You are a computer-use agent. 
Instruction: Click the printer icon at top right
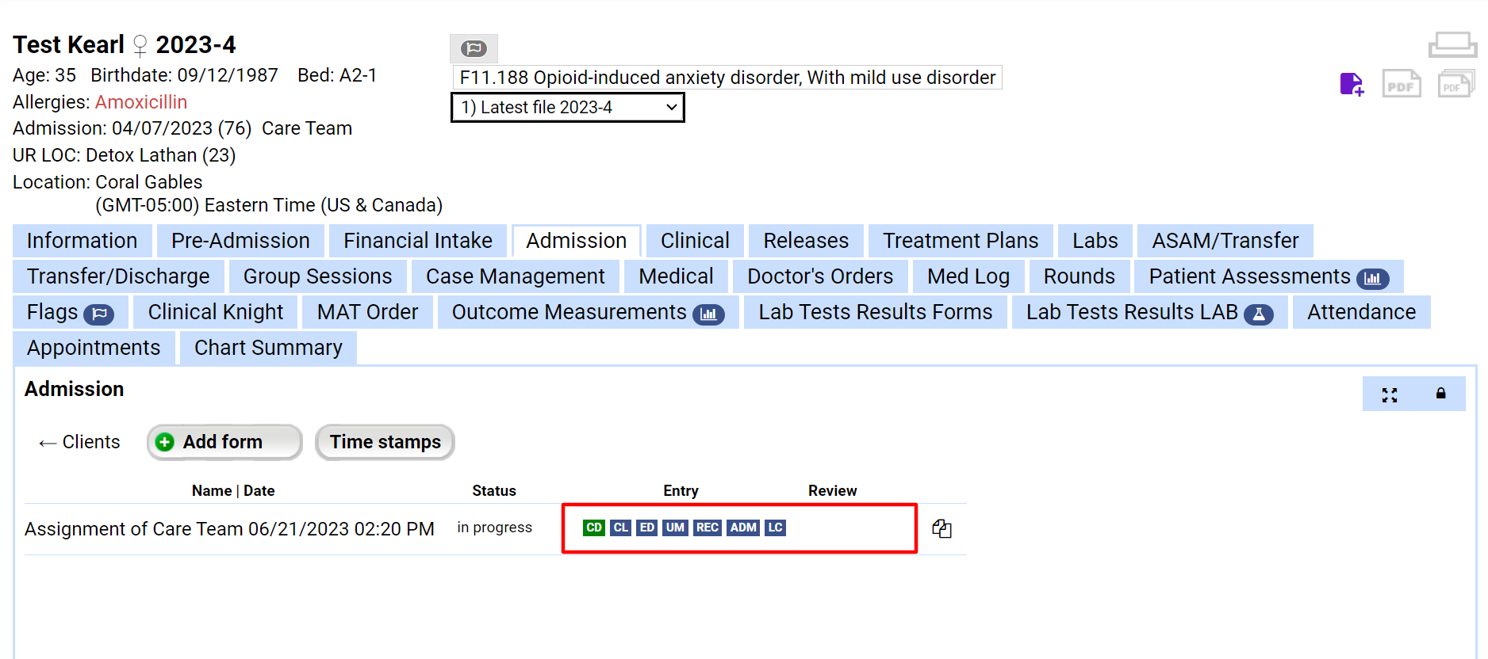(1452, 44)
